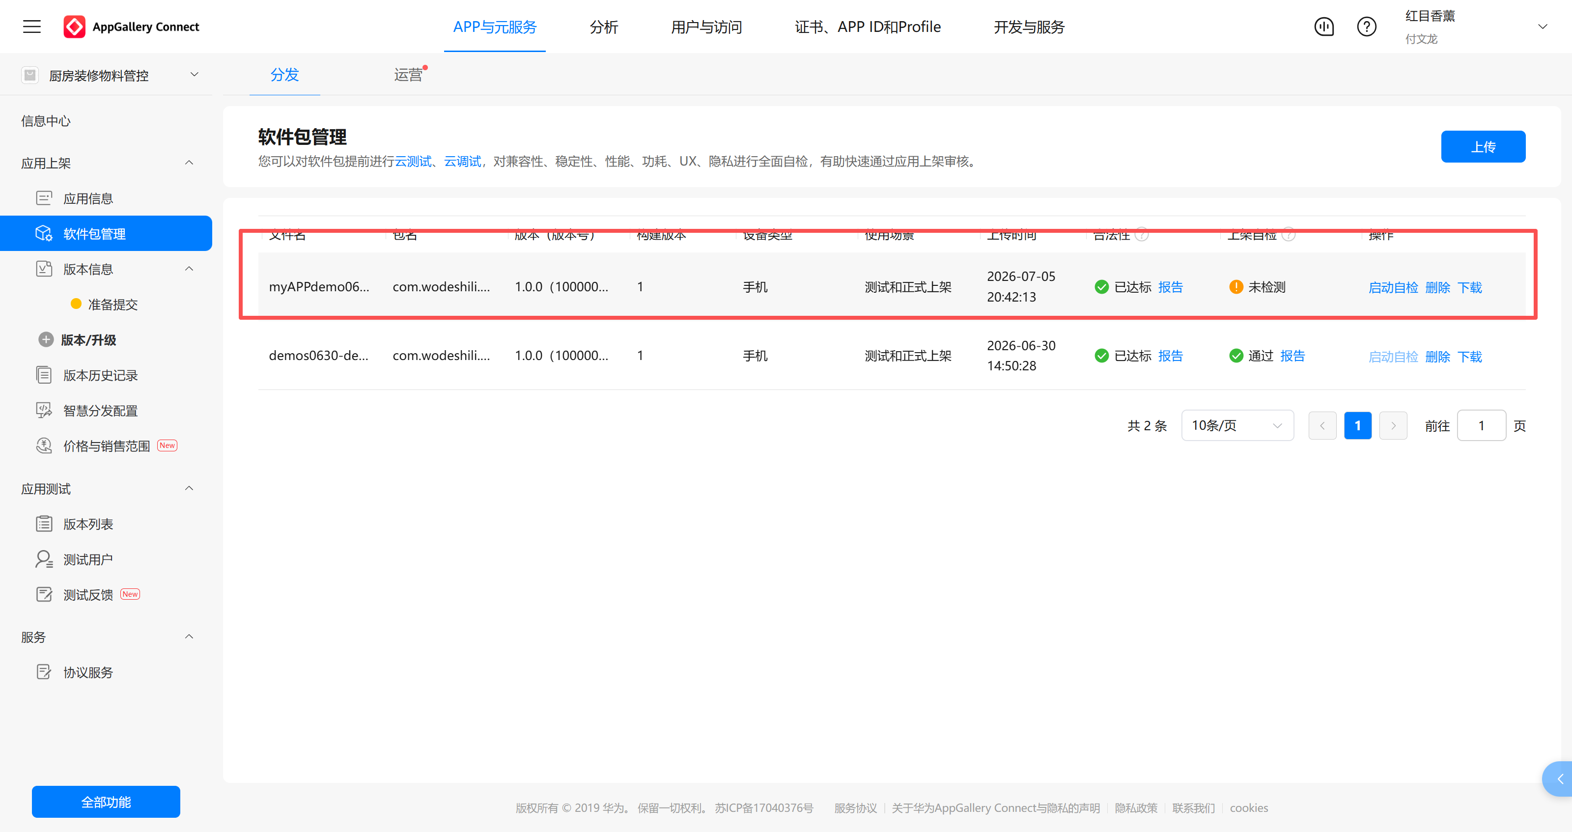Click green check icon in myAPPdemo06 row

(x=1101, y=287)
